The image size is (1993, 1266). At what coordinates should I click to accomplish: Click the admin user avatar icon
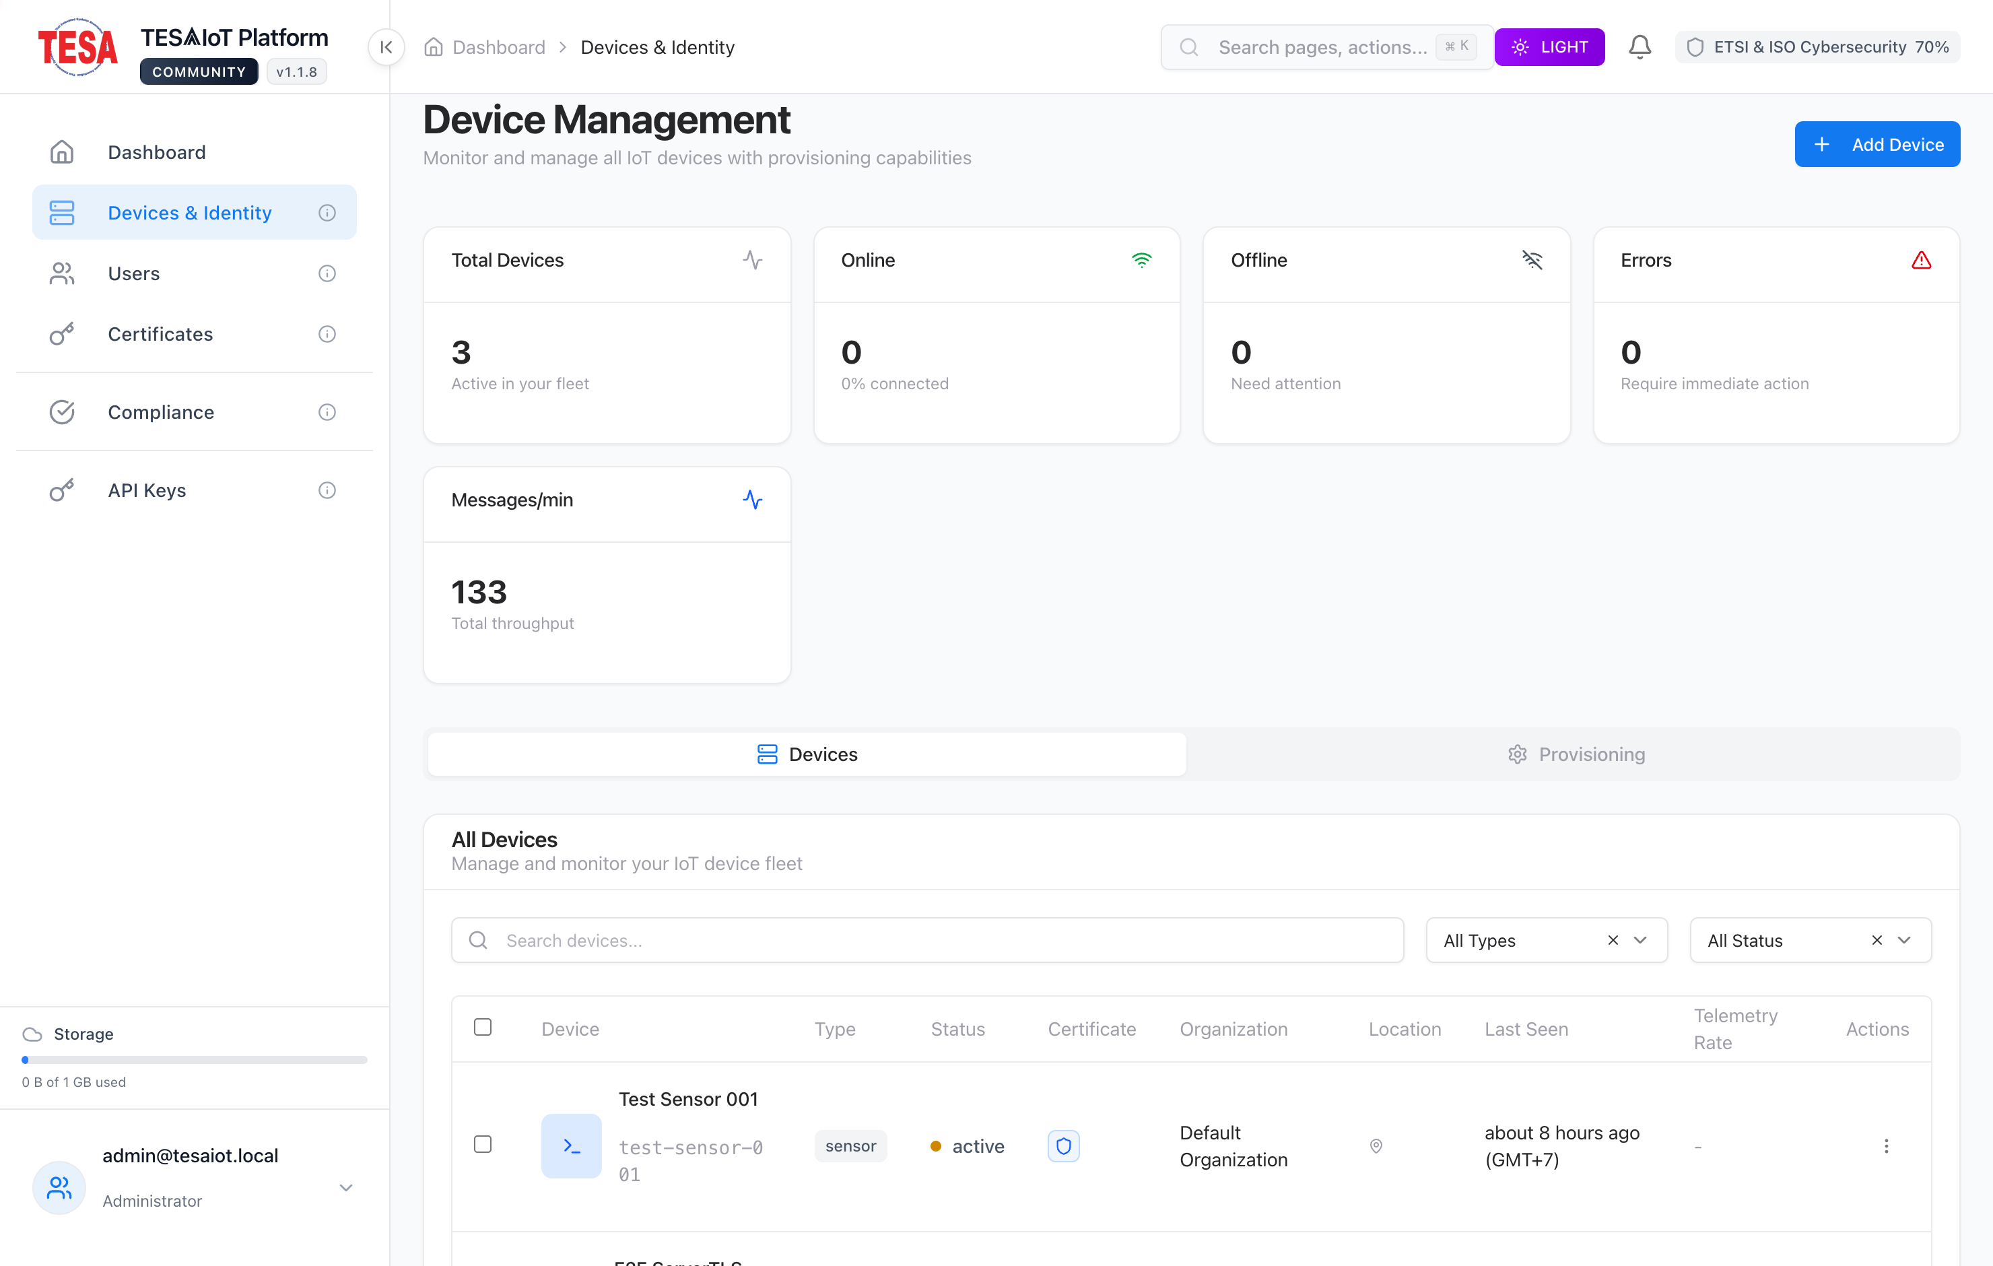pyautogui.click(x=59, y=1187)
